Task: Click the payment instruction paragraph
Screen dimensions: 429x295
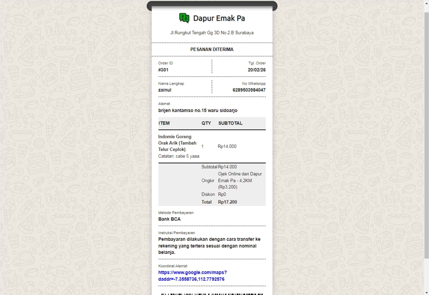Action: [209, 246]
